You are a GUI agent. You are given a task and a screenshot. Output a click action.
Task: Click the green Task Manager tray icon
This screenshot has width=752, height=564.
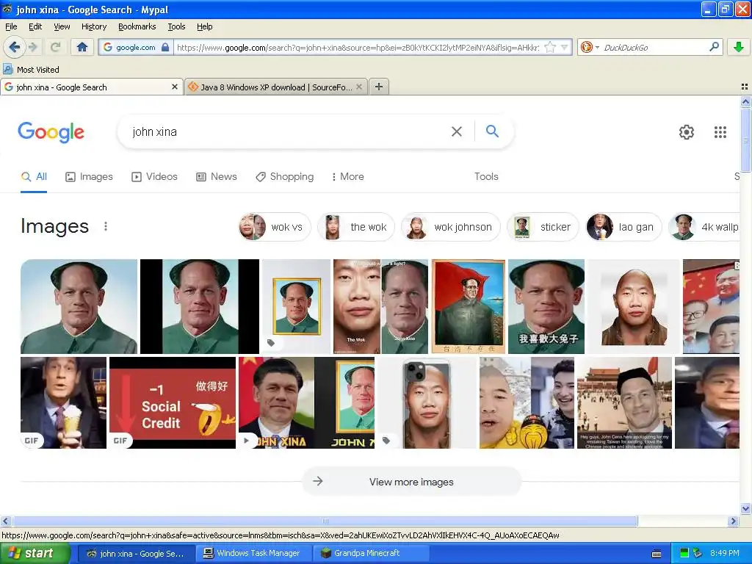684,553
